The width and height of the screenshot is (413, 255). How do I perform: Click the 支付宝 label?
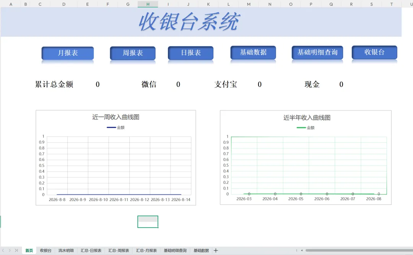click(226, 84)
